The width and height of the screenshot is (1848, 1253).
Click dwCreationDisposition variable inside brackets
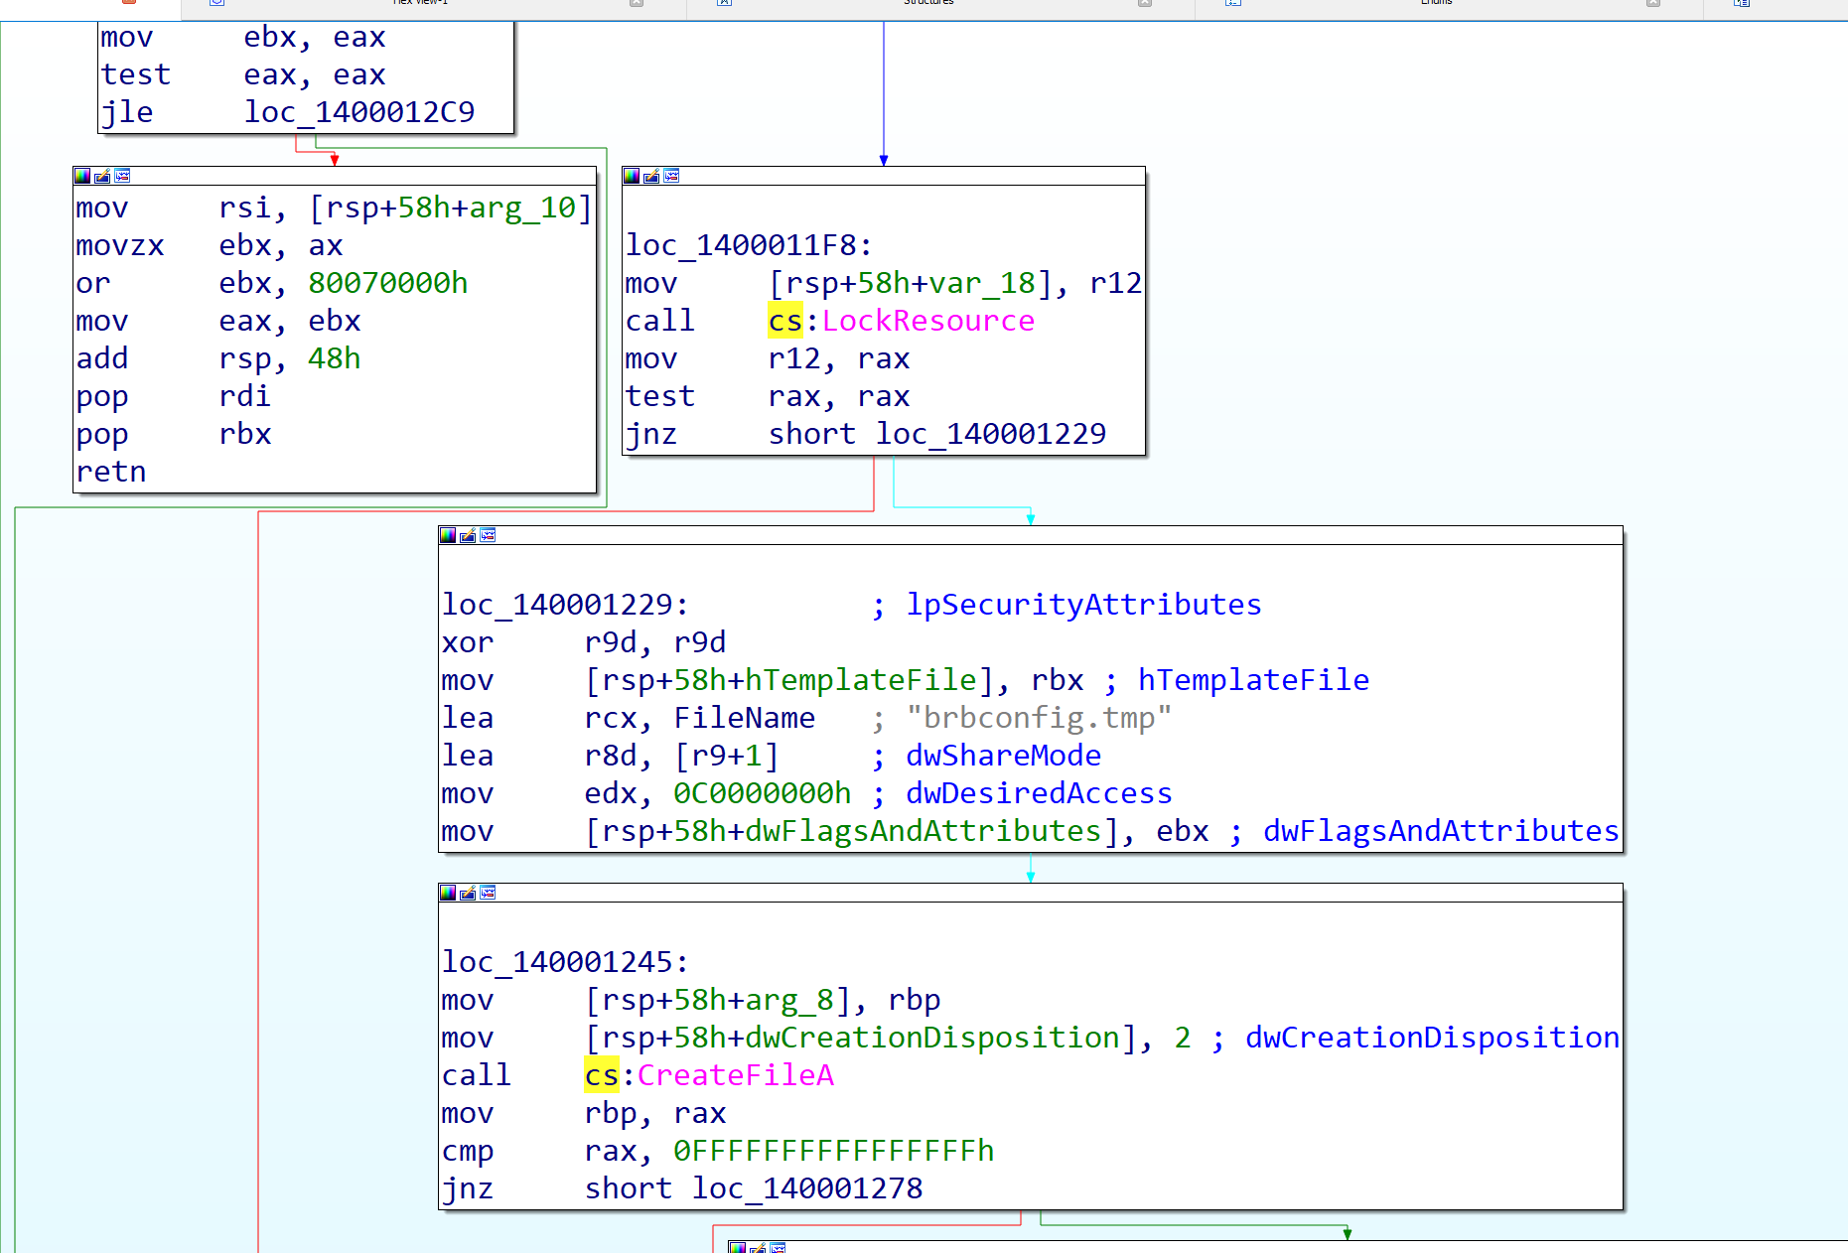click(x=932, y=1038)
